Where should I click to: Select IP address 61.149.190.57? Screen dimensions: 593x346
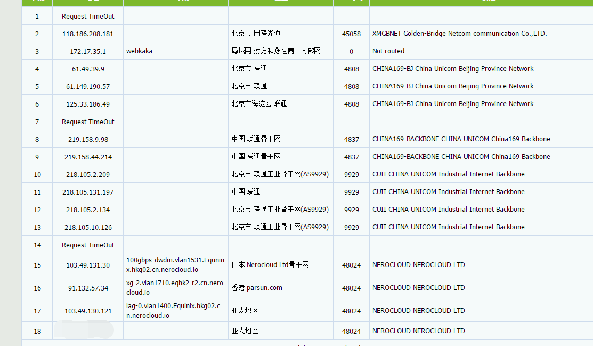tap(88, 87)
